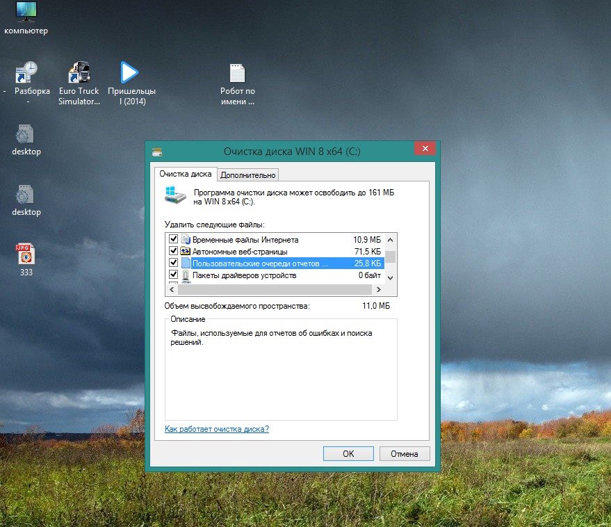The width and height of the screenshot is (611, 527).
Task: Toggle Пользовательские очереди отчетов checkbox
Action: [x=174, y=263]
